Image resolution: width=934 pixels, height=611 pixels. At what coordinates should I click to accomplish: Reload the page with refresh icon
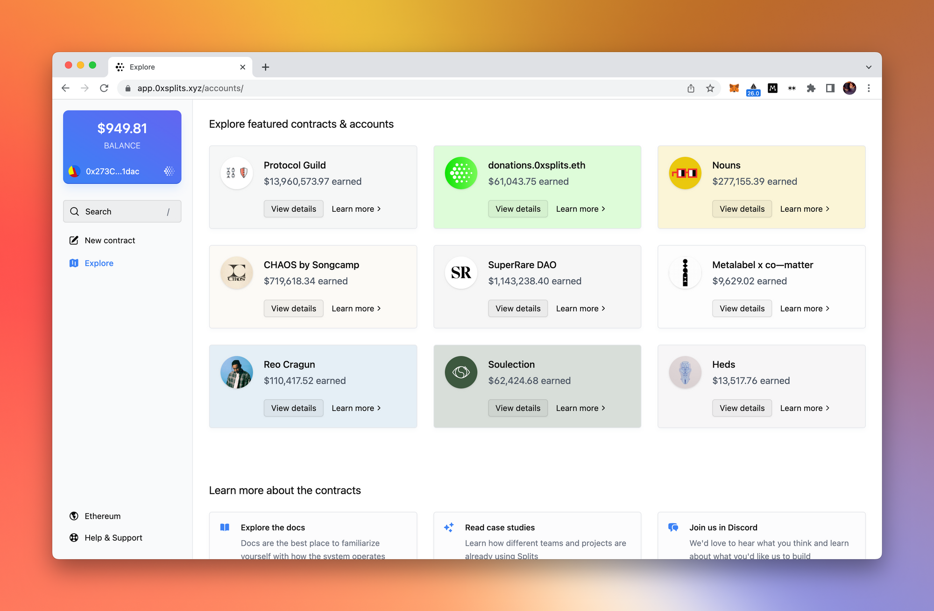tap(104, 88)
